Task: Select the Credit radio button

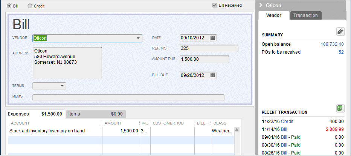Action: (x=30, y=6)
